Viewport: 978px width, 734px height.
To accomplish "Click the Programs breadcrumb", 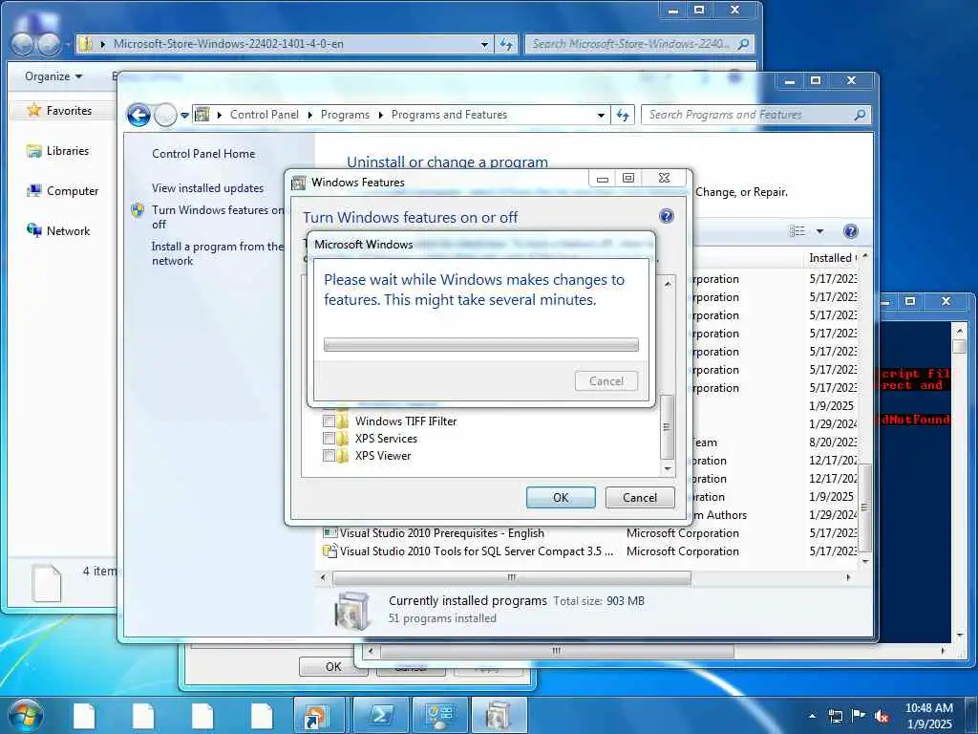I will [x=345, y=115].
